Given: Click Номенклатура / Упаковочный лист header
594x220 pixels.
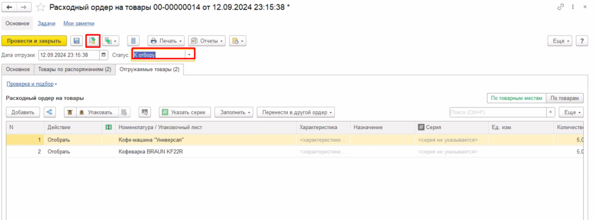Looking at the screenshot, I should point(206,127).
